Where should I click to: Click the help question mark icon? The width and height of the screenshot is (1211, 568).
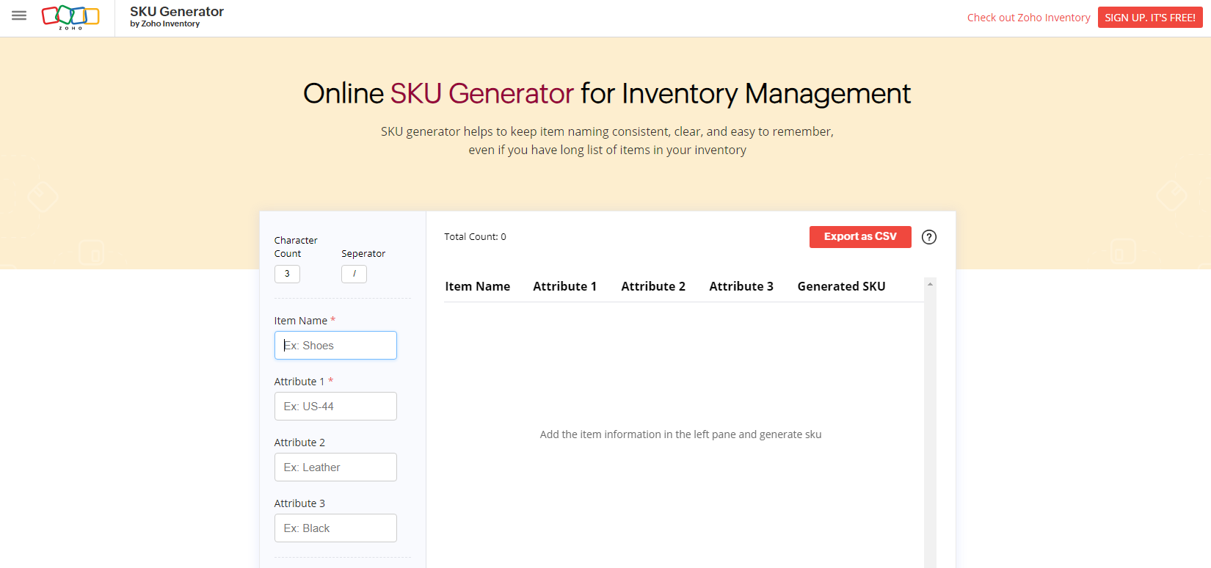[x=928, y=237]
